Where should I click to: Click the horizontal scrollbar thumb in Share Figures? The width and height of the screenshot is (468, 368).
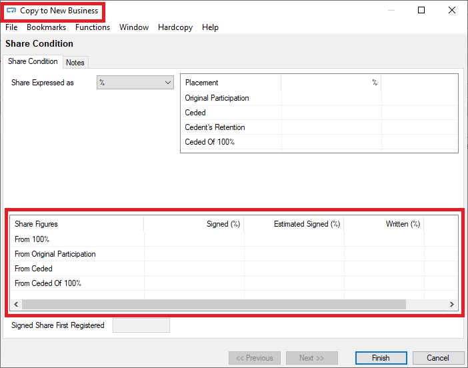[213, 304]
